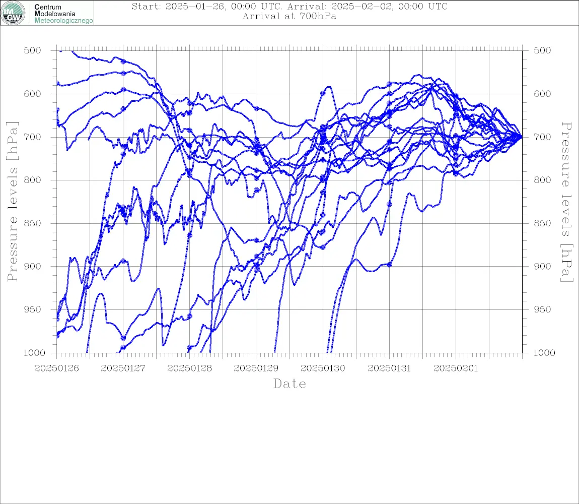Screen dimensions: 579x504
Task: Click the right axis value 850
Action: click(x=542, y=223)
